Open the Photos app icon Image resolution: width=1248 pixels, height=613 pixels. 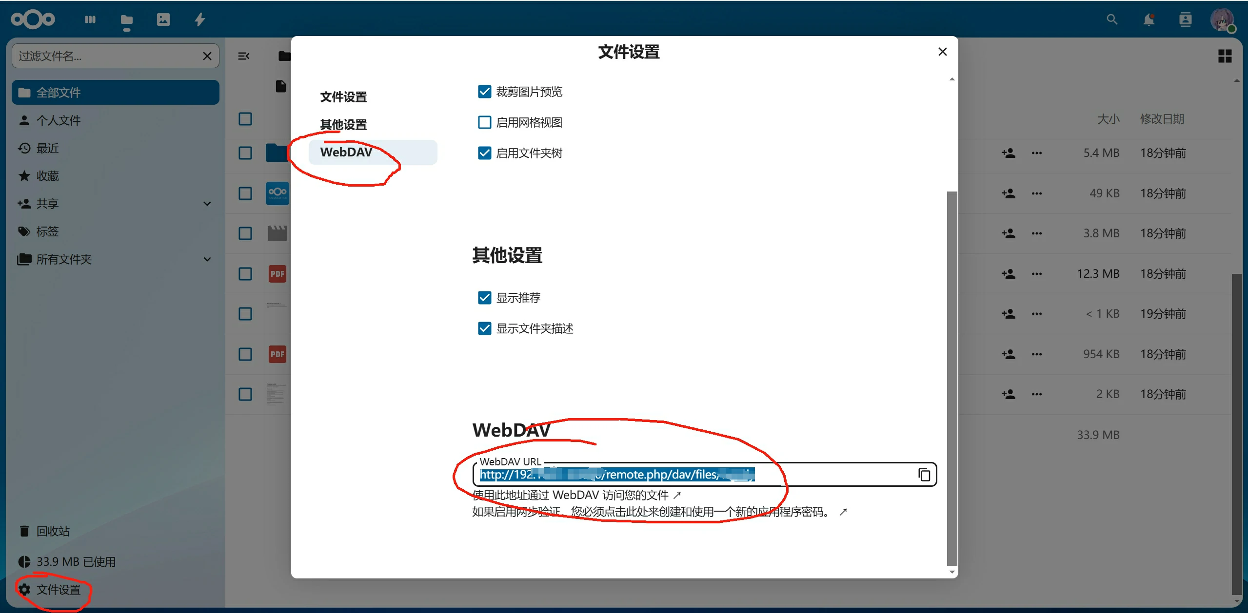(x=163, y=19)
